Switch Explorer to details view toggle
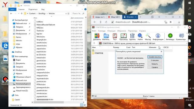Screen dimensions: 194x109 click(82, 105)
